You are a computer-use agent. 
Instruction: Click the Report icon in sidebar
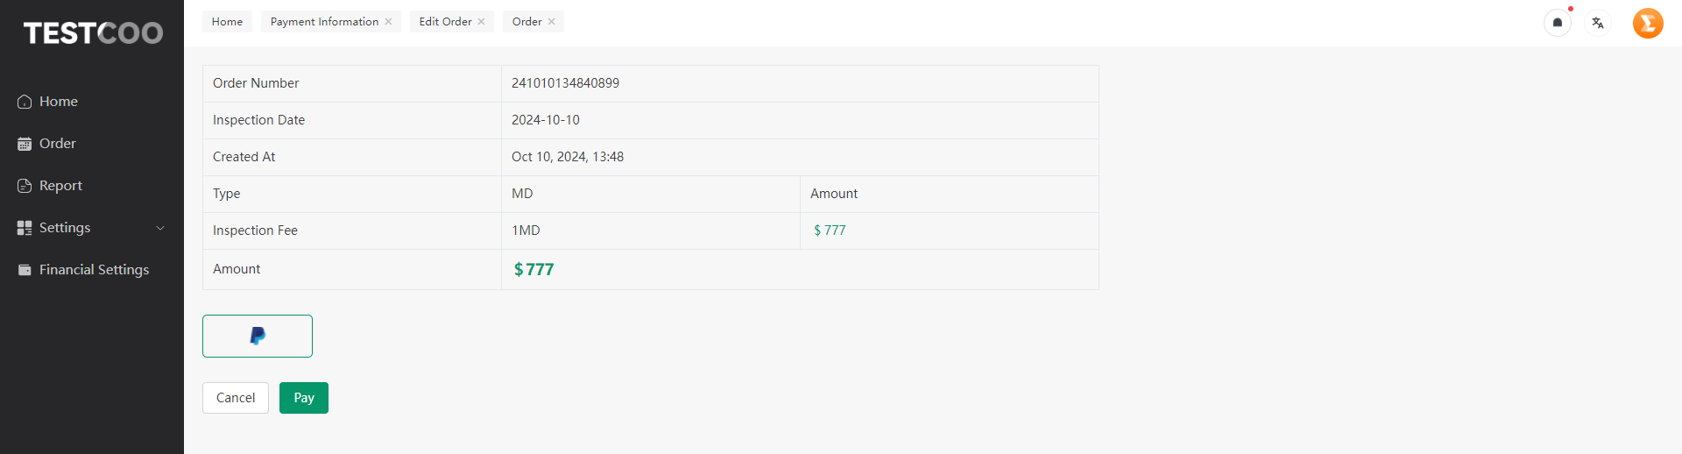(25, 186)
